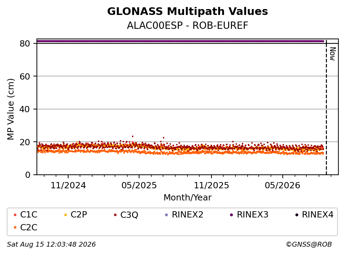Click the 11/2024 x-axis tick label
345x255 pixels.
click(68, 186)
